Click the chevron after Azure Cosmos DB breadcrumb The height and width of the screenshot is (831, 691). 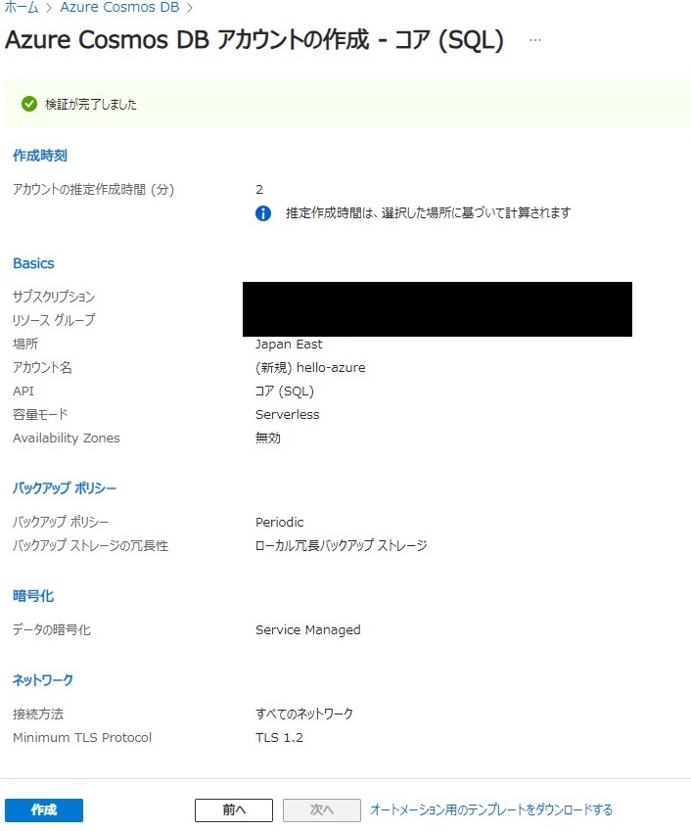(190, 8)
